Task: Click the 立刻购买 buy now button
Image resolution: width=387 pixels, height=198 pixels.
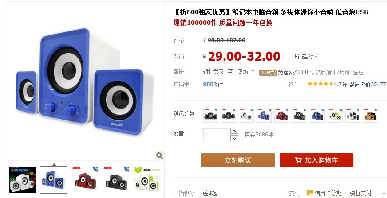Action: pyautogui.click(x=238, y=160)
